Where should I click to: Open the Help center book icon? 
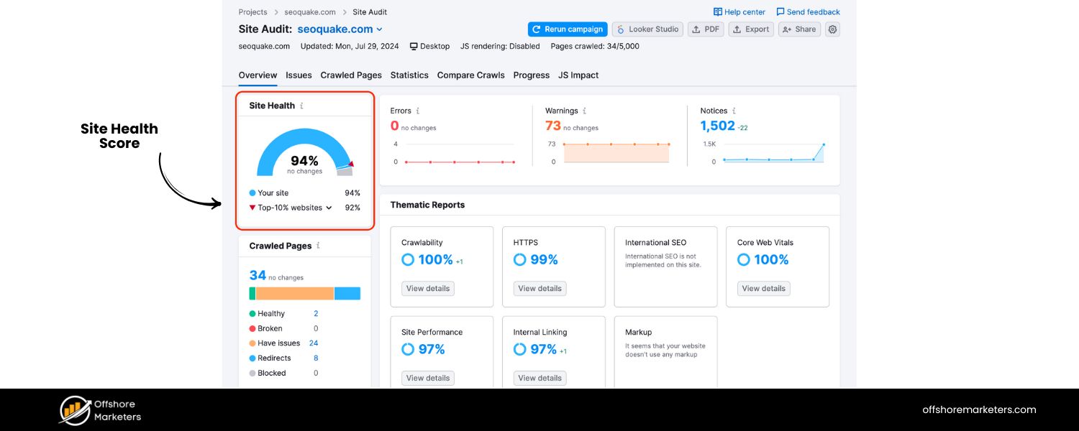click(x=718, y=11)
